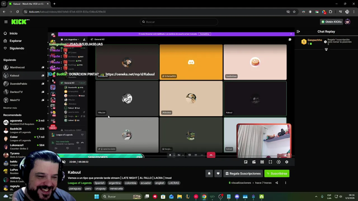
Task: Click the Obtén KICKs button
Action: tap(331, 22)
